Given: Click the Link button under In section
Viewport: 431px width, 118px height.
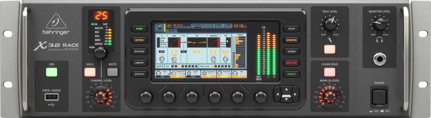Looking at the screenshot, I should click(162, 51).
